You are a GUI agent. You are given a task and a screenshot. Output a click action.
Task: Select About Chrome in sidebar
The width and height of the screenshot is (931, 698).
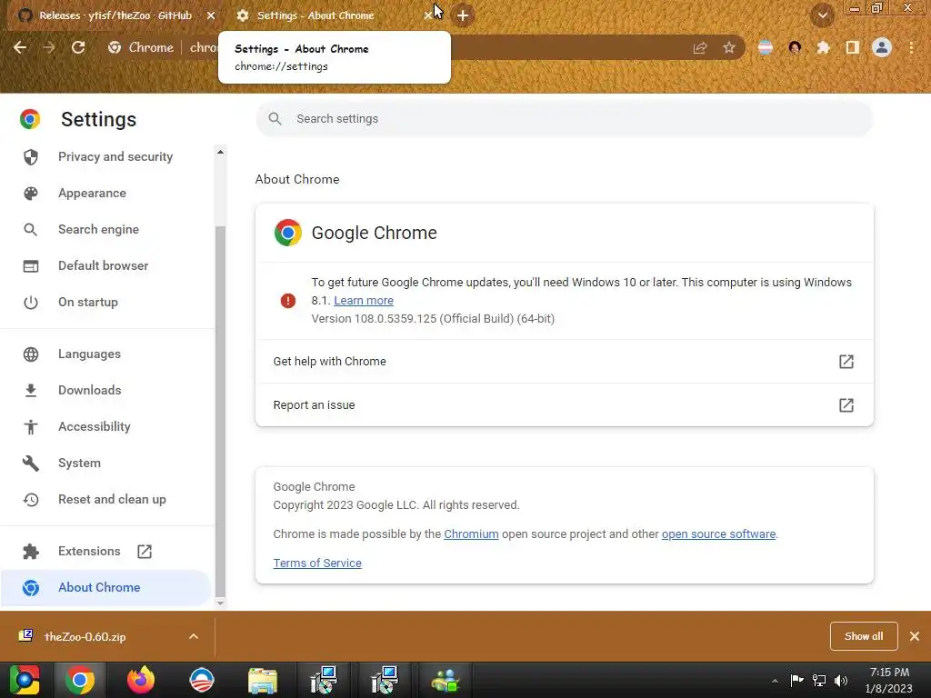pyautogui.click(x=107, y=588)
